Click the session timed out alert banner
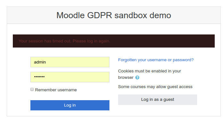 coord(114,41)
